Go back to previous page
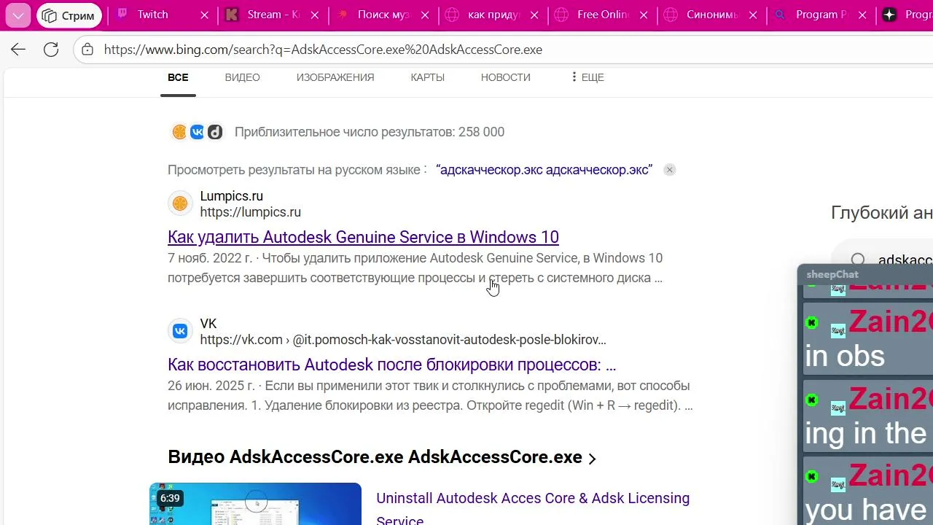933x525 pixels. (18, 50)
